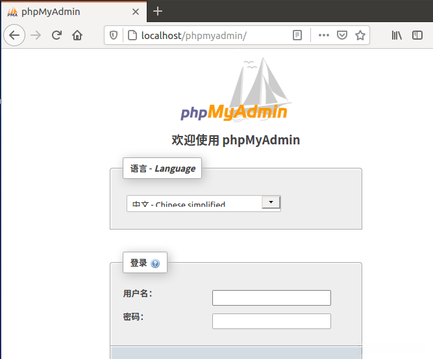This screenshot has height=359, width=433.
Task: Focus the 用户名 username field
Action: tap(271, 298)
